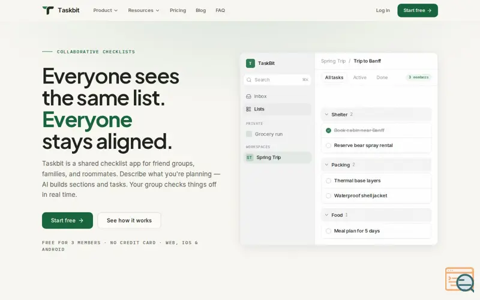The width and height of the screenshot is (480, 300).
Task: Open the Spring Trip workspace
Action: (x=277, y=157)
